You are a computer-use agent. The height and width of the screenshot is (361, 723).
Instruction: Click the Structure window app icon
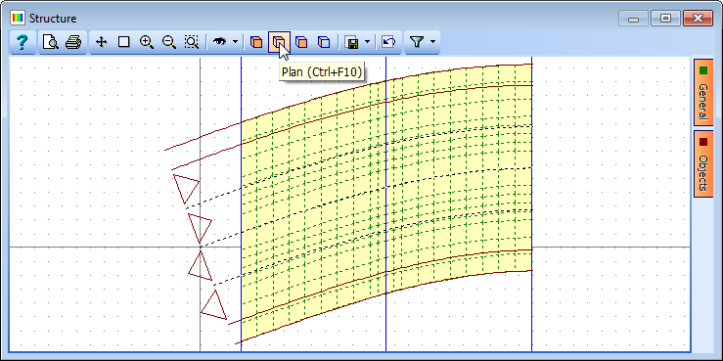[18, 19]
